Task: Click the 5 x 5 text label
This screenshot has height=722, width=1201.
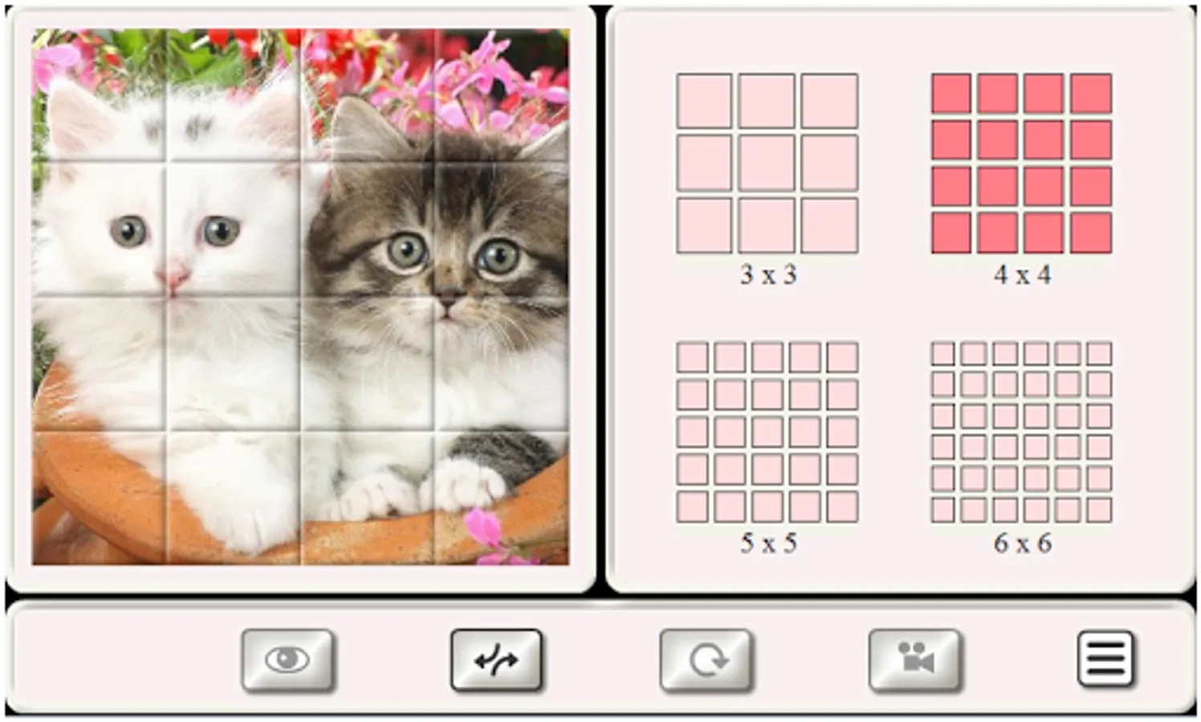Action: 768,544
